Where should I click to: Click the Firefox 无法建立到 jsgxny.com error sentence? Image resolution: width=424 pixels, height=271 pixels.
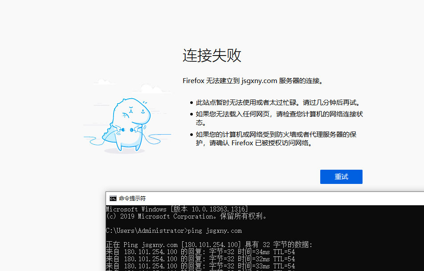(253, 81)
